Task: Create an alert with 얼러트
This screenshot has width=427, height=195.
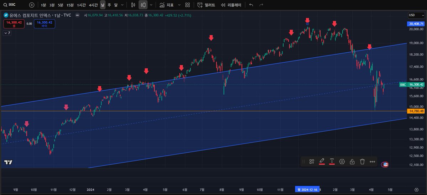Action: click(x=207, y=5)
